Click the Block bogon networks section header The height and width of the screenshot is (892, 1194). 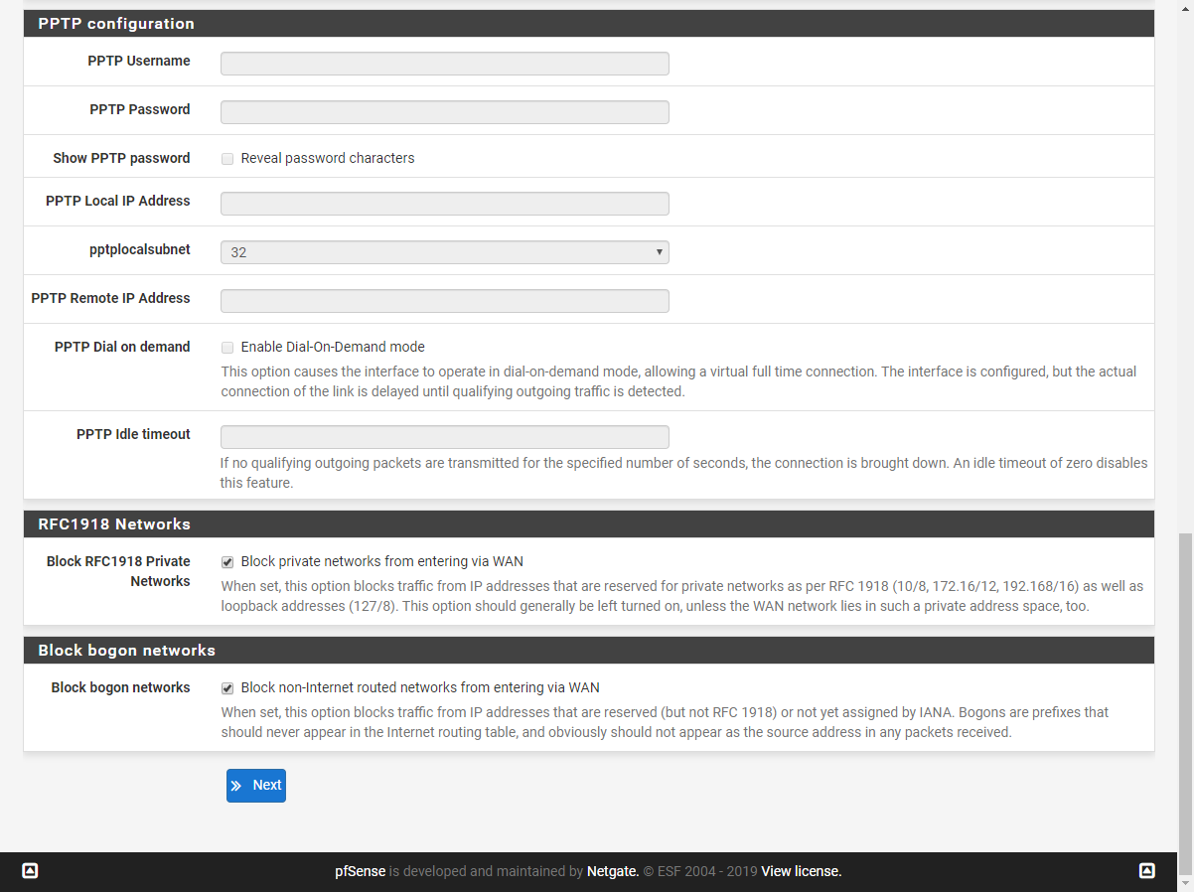pos(589,651)
